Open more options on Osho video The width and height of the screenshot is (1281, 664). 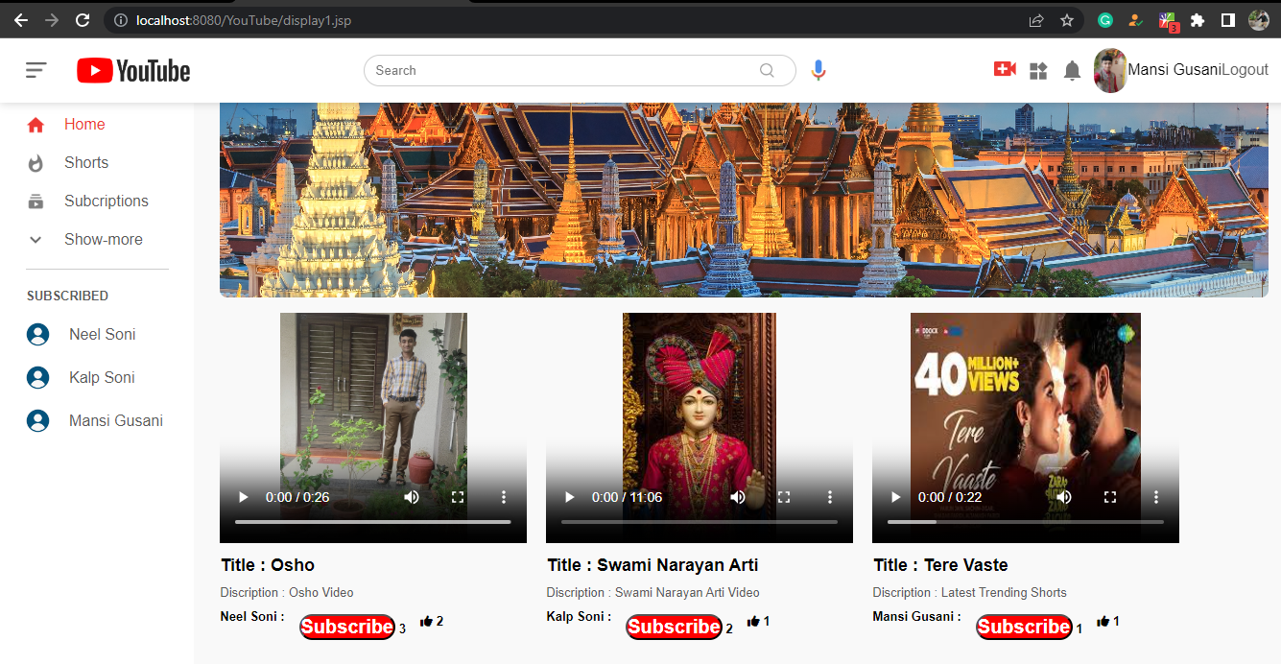[504, 497]
